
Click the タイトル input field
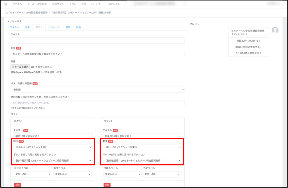pyautogui.click(x=97, y=40)
